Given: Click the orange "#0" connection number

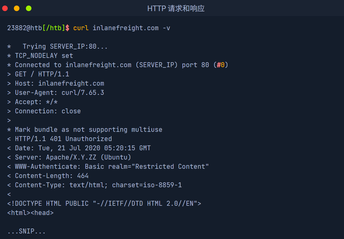Looking at the screenshot, I should pos(220,65).
